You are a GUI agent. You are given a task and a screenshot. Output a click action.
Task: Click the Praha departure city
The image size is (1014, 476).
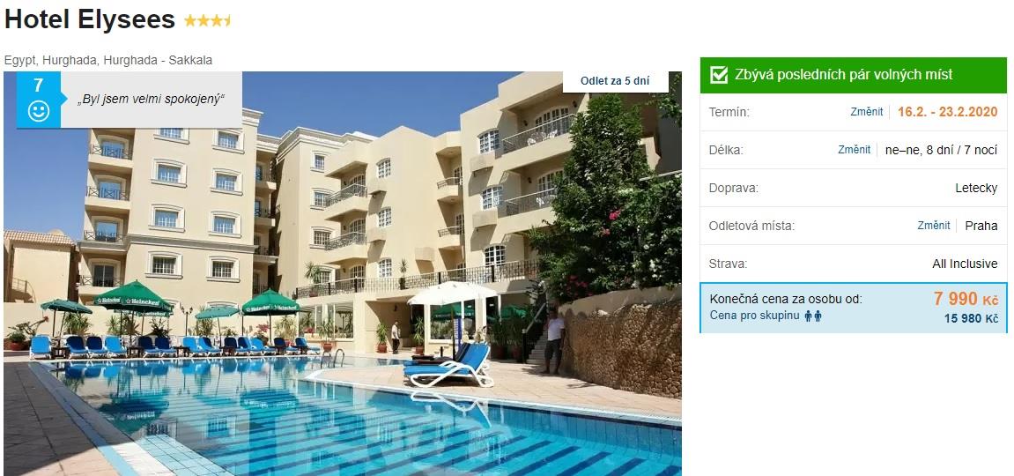click(x=981, y=226)
